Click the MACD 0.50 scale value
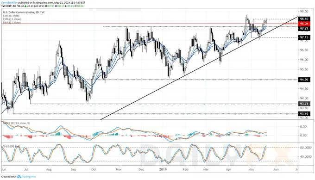Image resolution: width=315 pixels, height=180 pixels. coord(303,126)
